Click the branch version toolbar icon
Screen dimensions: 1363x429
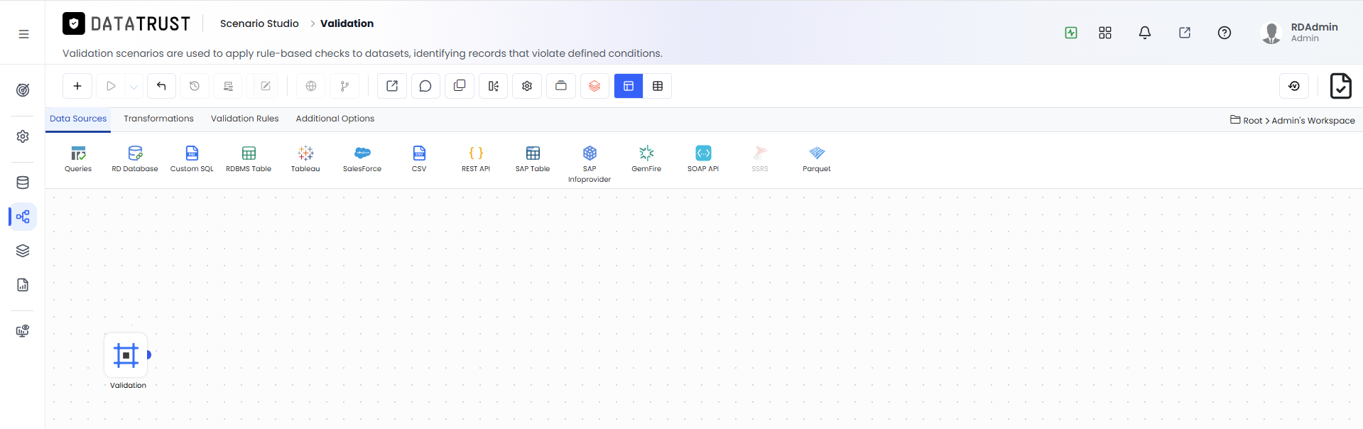coord(344,86)
